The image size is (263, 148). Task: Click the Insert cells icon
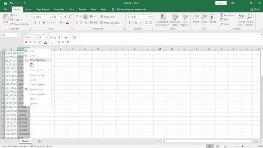[196, 17]
